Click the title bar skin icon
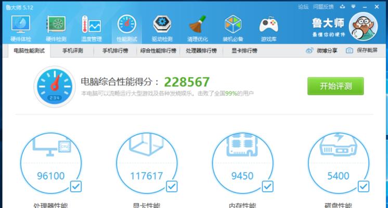This screenshot has height=208, width=388. click(x=342, y=7)
